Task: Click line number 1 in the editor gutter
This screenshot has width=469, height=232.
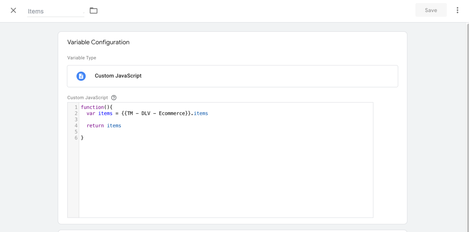Action: tap(76, 107)
